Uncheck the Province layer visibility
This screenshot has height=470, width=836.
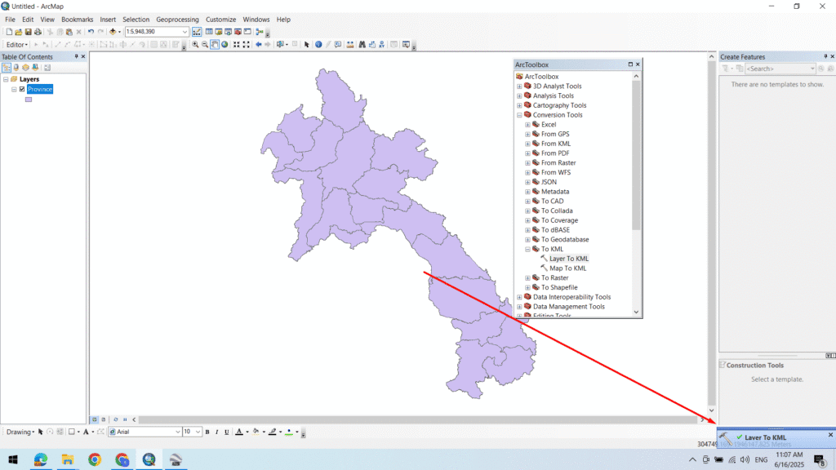tap(22, 89)
